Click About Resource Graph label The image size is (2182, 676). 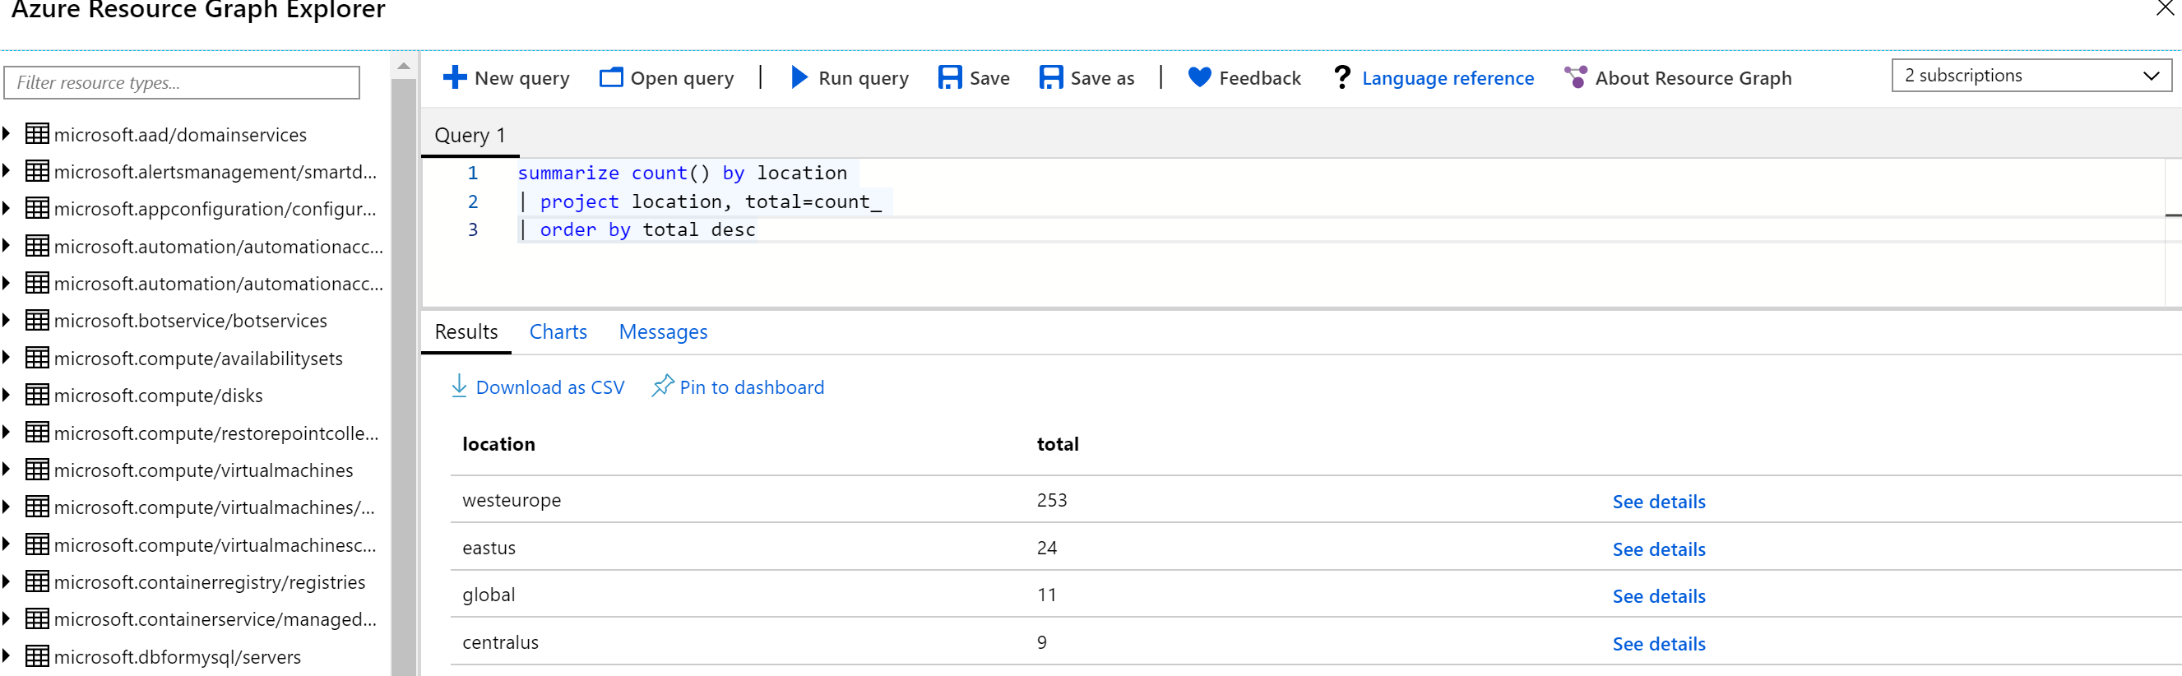coord(1693,78)
